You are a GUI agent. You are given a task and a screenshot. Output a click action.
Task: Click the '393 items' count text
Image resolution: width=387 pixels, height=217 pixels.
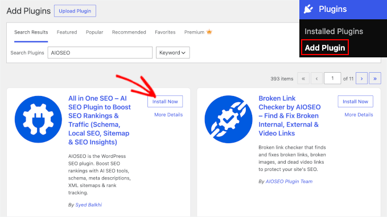coord(282,79)
